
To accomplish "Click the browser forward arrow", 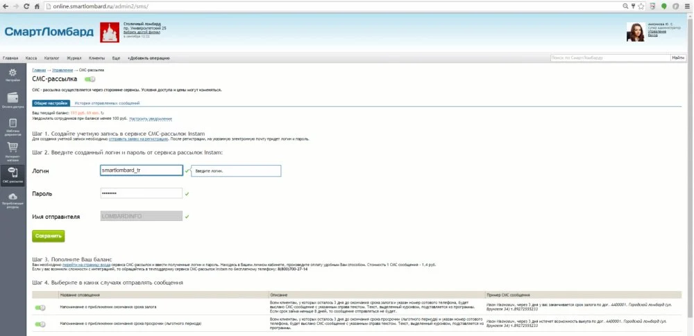I will click(x=15, y=7).
